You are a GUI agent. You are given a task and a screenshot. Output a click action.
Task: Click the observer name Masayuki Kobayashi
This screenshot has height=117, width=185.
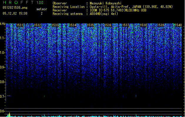106,3
